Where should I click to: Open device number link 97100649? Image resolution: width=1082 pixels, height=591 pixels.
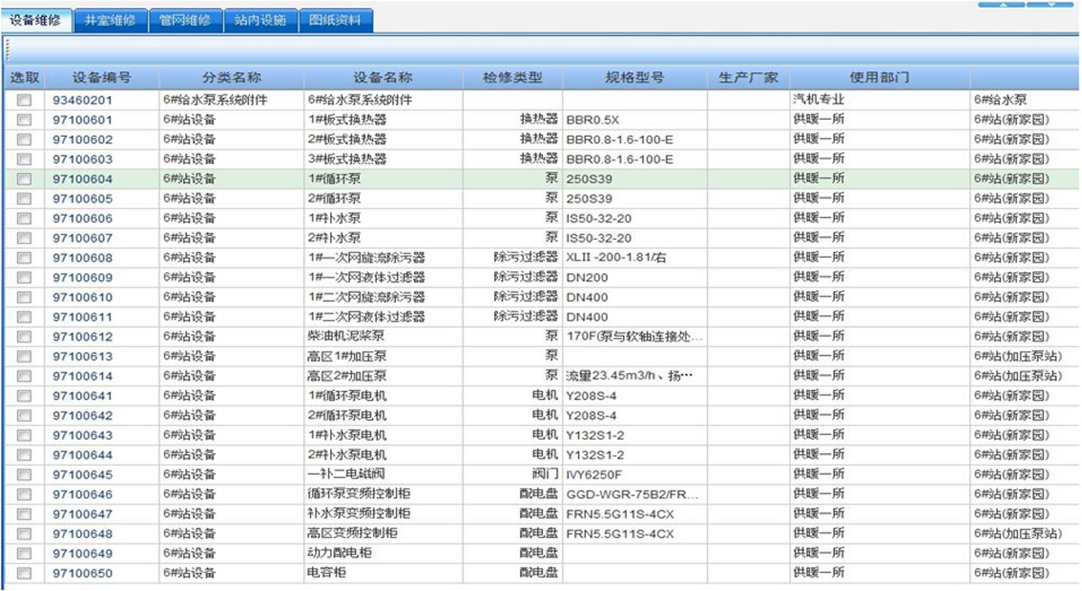pyautogui.click(x=82, y=553)
